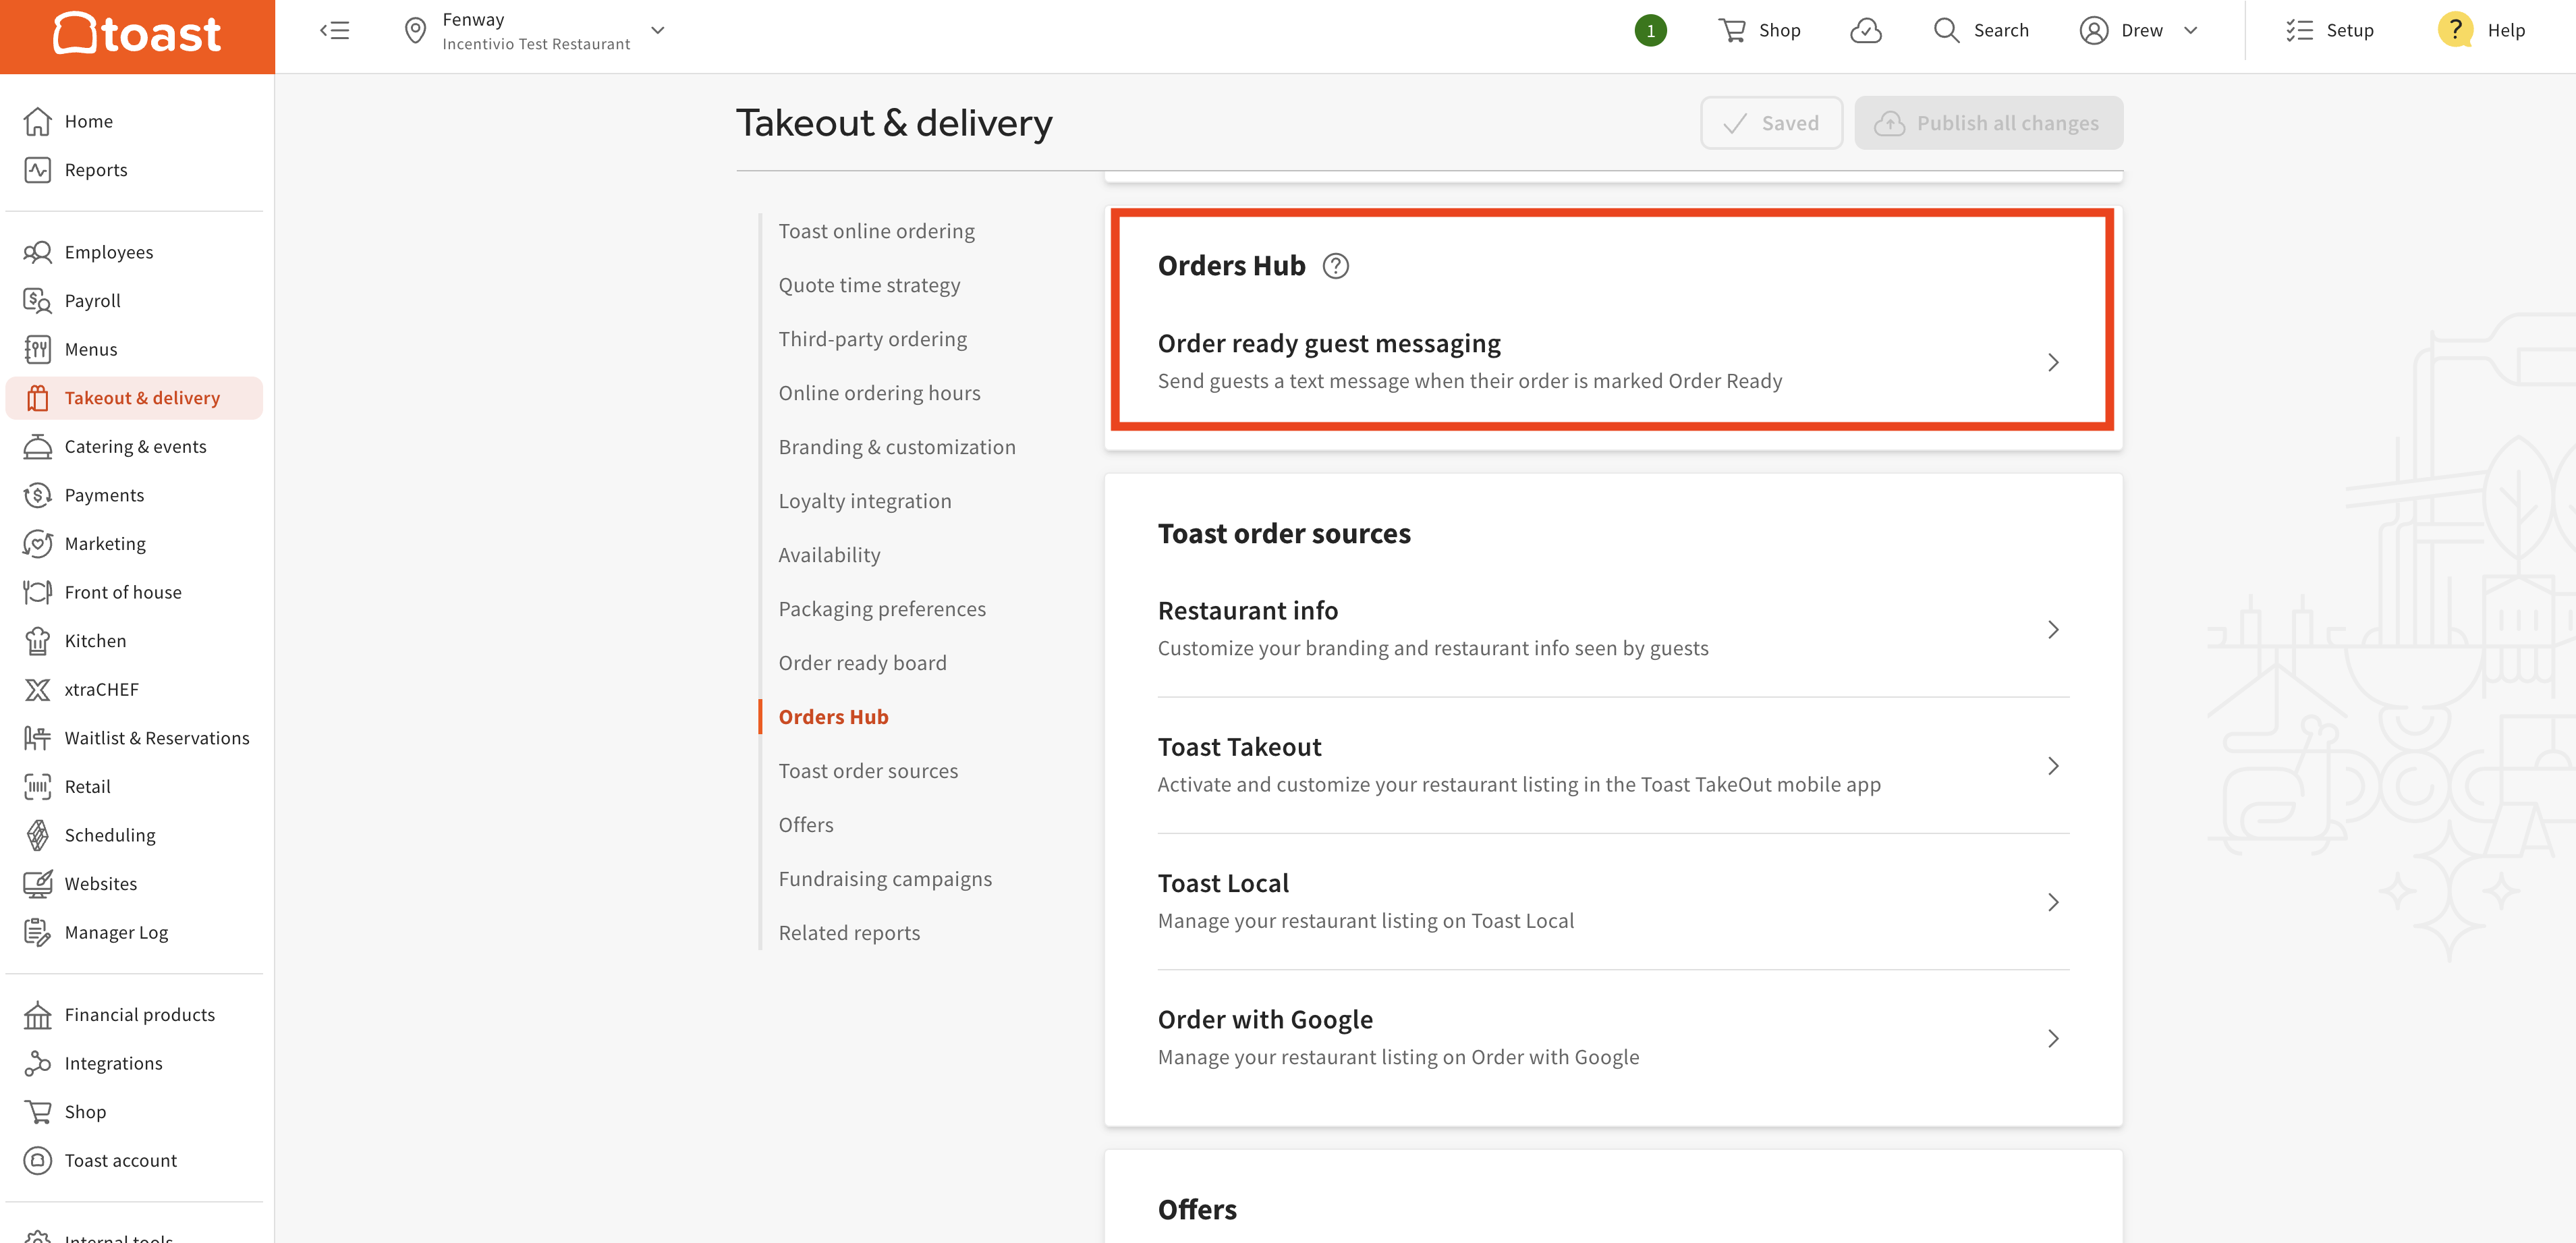Select Orders Hub in page navigation
Screen dimensions: 2576x1243
pos(833,717)
